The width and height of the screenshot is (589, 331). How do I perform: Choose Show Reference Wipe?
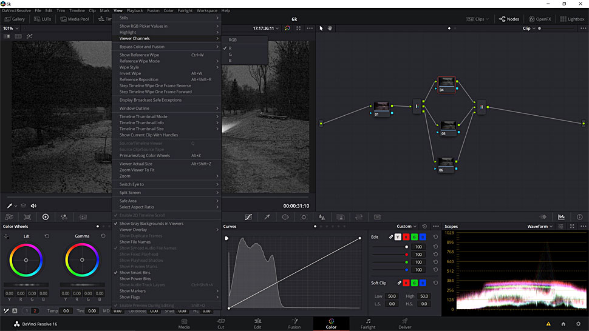click(x=167, y=55)
